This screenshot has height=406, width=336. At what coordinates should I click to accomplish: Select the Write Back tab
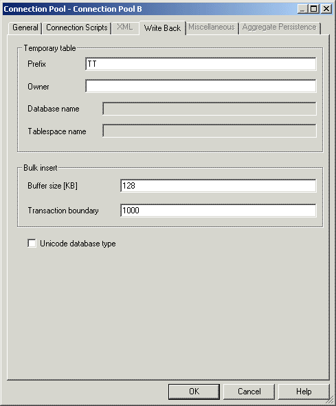(x=162, y=28)
